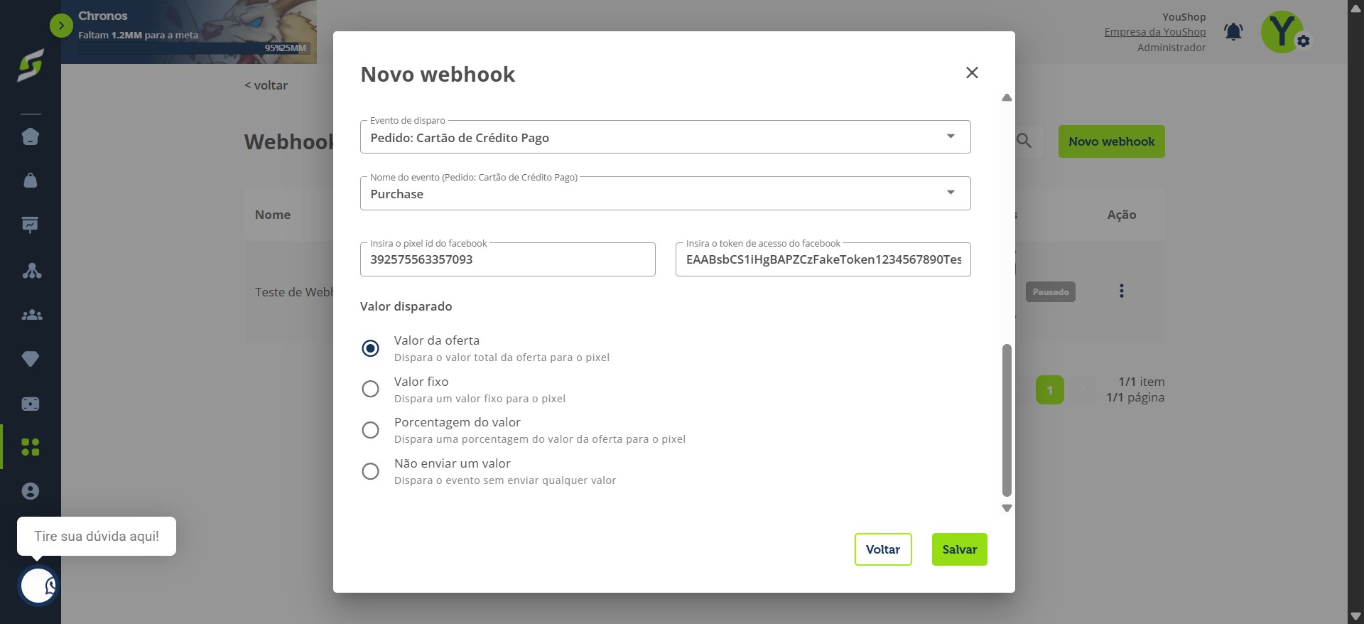Click the green S logo
The width and height of the screenshot is (1364, 624).
point(31,65)
